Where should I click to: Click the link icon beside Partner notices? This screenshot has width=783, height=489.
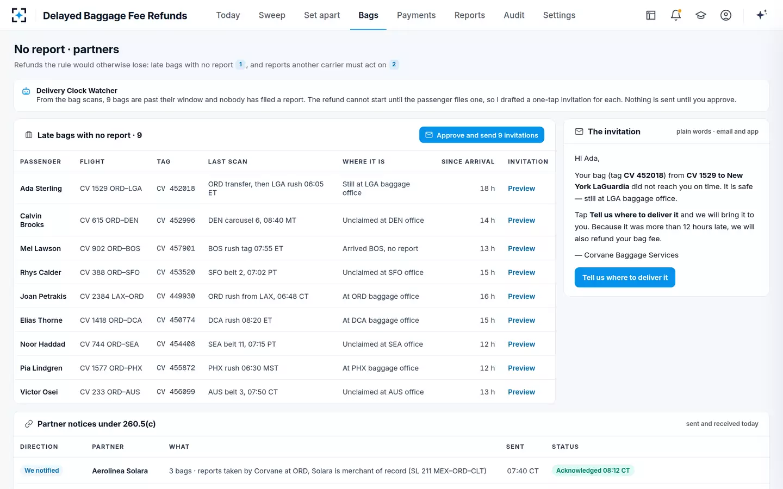tap(29, 424)
